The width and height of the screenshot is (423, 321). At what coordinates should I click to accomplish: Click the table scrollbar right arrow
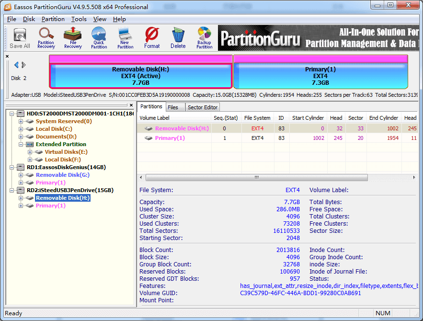(414, 177)
